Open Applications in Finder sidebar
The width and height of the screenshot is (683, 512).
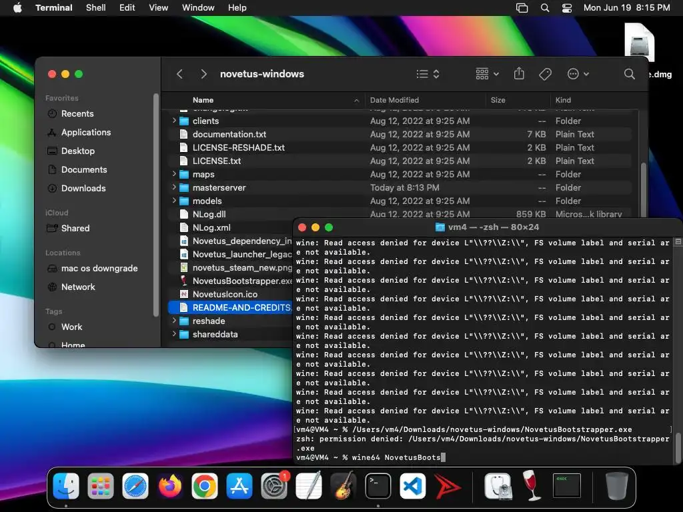pyautogui.click(x=85, y=133)
